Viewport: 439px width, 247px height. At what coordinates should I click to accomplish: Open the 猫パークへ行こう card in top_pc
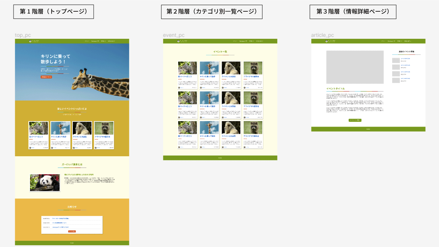[x=38, y=135]
